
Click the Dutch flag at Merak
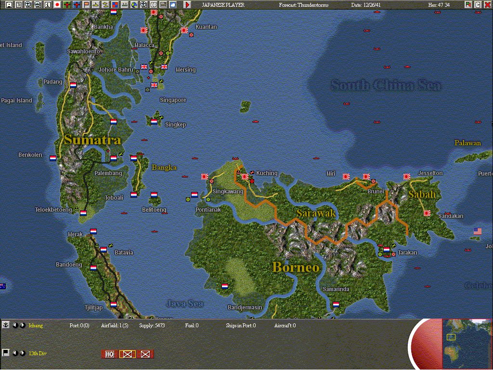(93, 231)
